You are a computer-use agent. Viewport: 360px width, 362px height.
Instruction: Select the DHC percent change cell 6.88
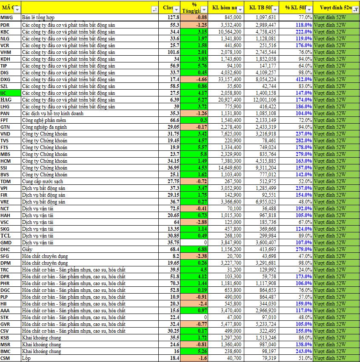[196, 249]
